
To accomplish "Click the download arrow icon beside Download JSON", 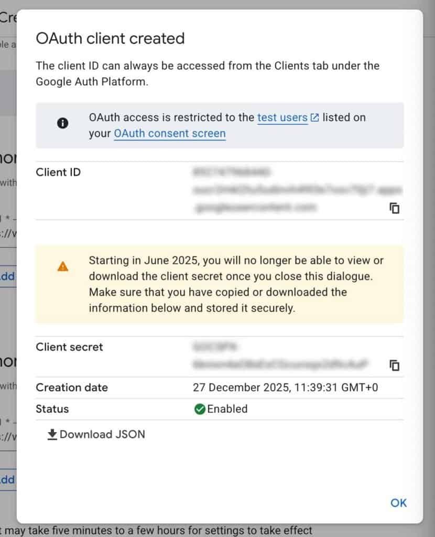I will coord(52,434).
